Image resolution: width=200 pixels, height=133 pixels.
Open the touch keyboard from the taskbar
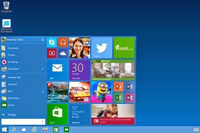[x=196, y=130]
